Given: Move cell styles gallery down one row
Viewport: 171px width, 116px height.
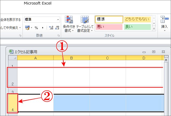Looking at the screenshot, I should tap(154, 23).
